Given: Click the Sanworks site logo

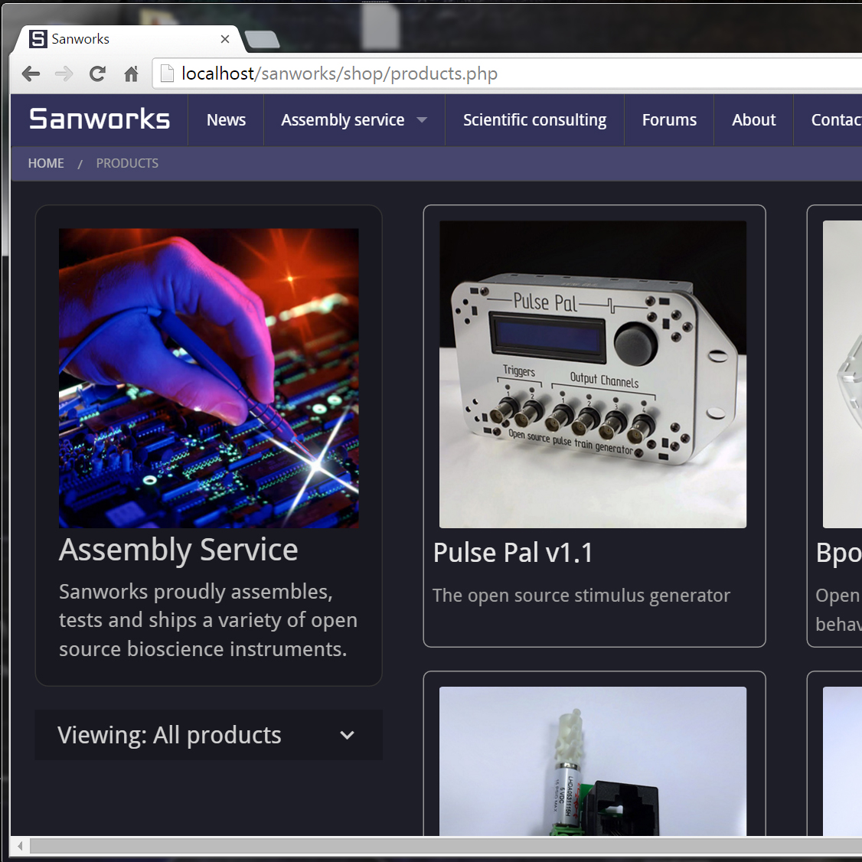Looking at the screenshot, I should pos(100,119).
